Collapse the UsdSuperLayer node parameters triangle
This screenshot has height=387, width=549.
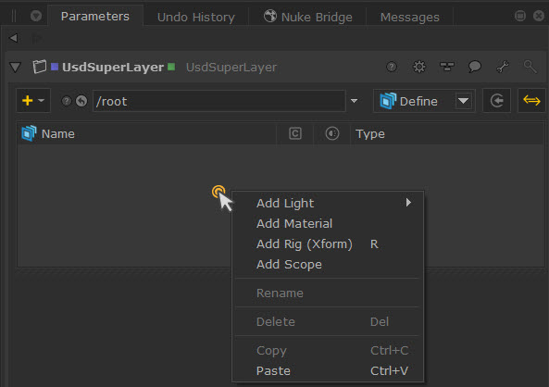(x=16, y=67)
